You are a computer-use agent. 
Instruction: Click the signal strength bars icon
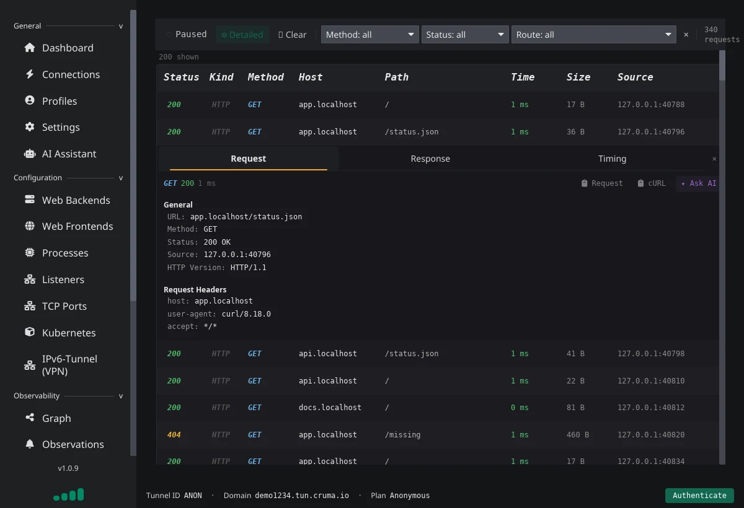point(68,494)
